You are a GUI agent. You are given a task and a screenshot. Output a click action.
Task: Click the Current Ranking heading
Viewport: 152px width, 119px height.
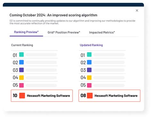(22, 45)
